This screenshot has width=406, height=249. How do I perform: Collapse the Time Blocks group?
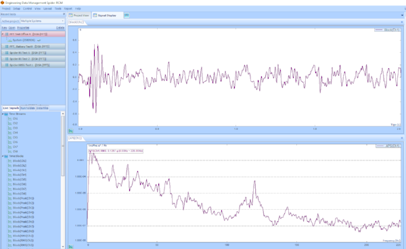click(3, 156)
